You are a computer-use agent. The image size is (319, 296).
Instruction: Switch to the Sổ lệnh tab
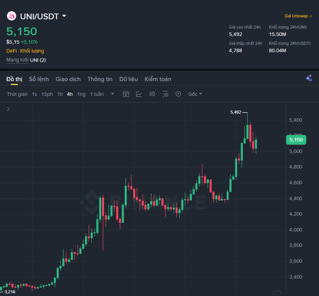tap(39, 79)
